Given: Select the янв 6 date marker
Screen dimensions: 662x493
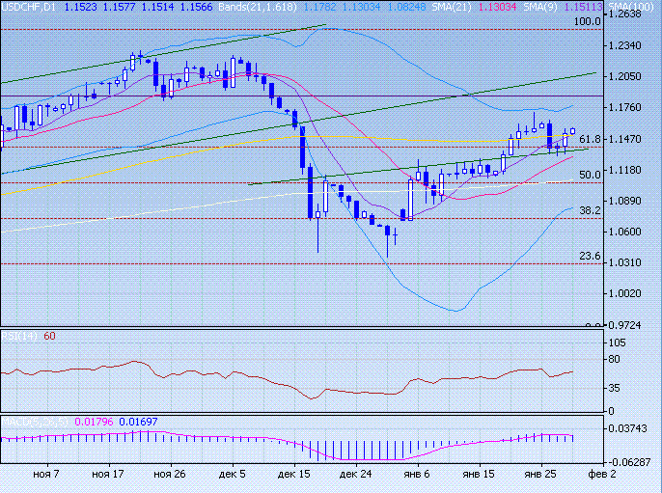Looking at the screenshot, I should tap(417, 475).
